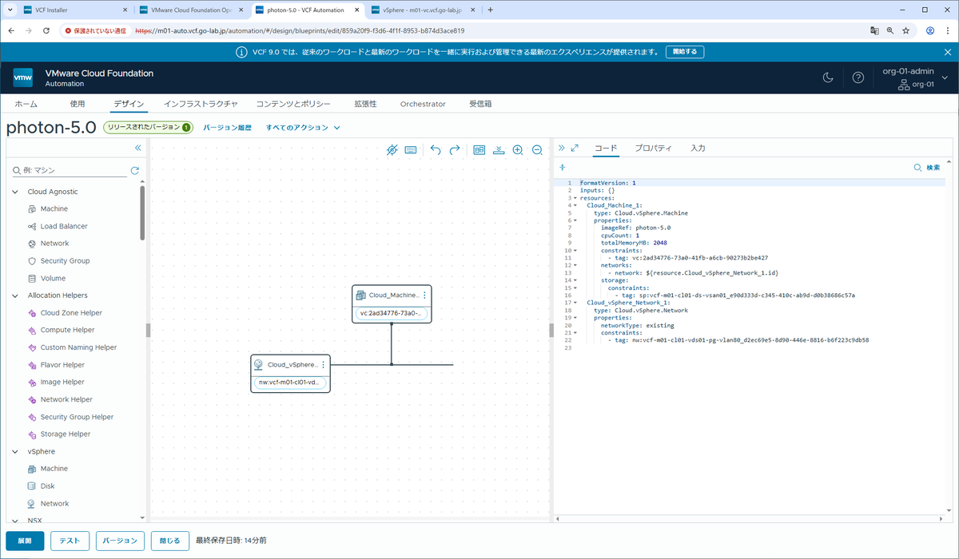
Task: Click the redo arrow in canvas toolbar
Action: [455, 149]
